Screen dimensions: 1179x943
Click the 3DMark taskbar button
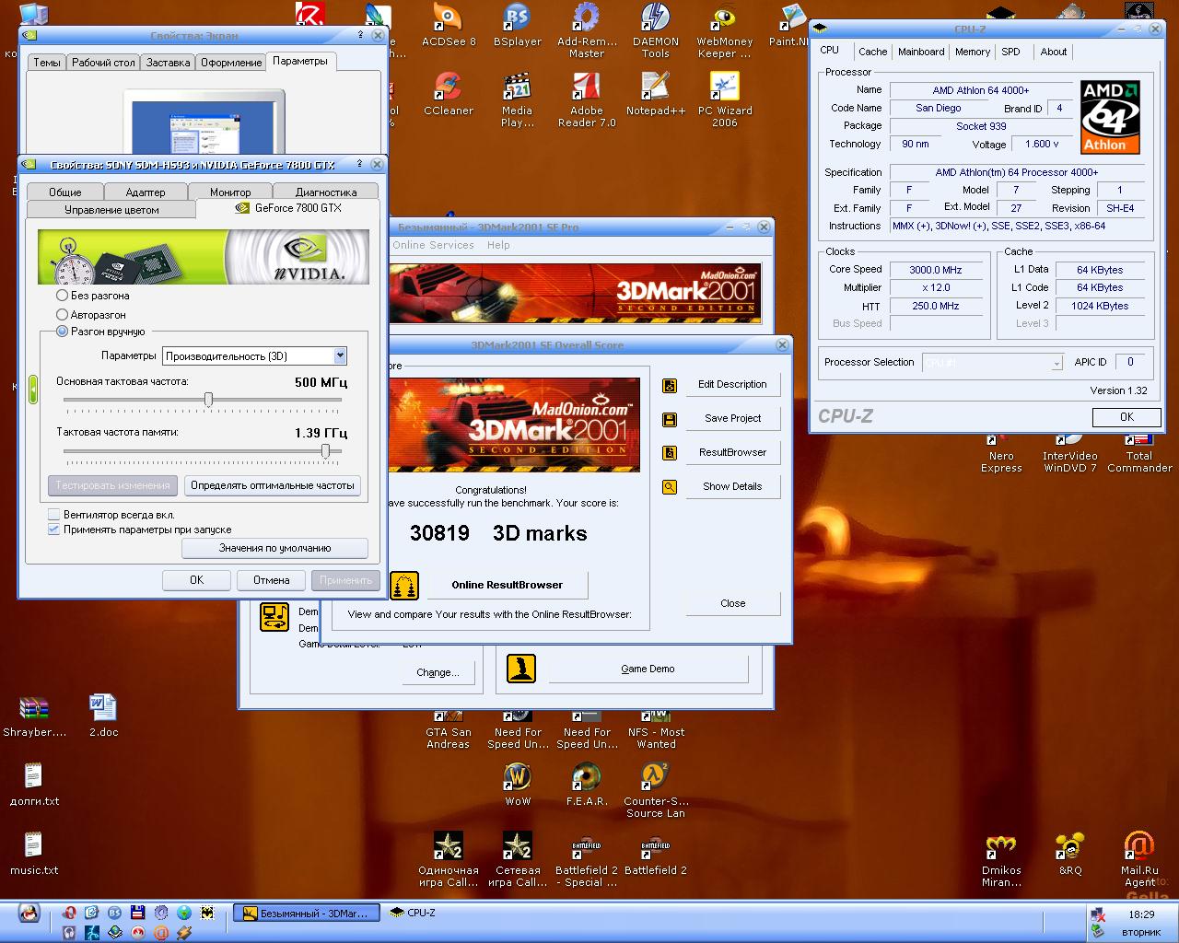tap(306, 914)
